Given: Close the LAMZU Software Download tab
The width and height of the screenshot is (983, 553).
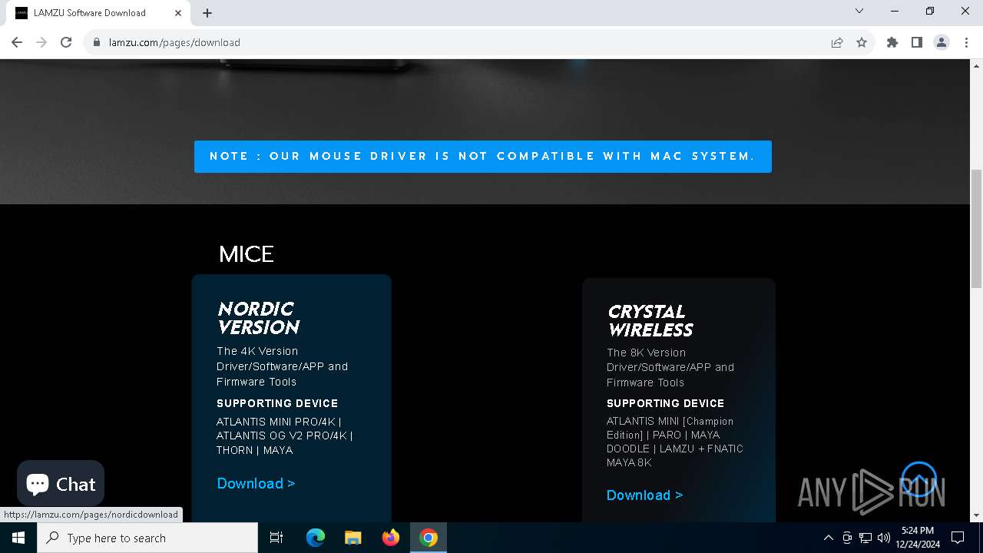Looking at the screenshot, I should [x=178, y=13].
